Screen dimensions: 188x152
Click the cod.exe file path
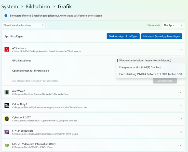[x=50, y=107]
